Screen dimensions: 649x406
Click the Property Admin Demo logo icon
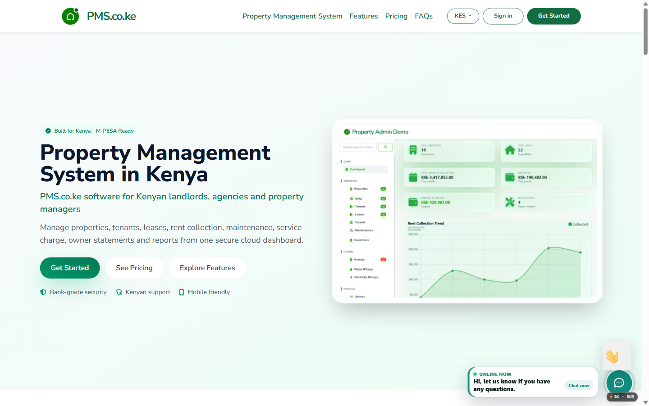tap(347, 132)
